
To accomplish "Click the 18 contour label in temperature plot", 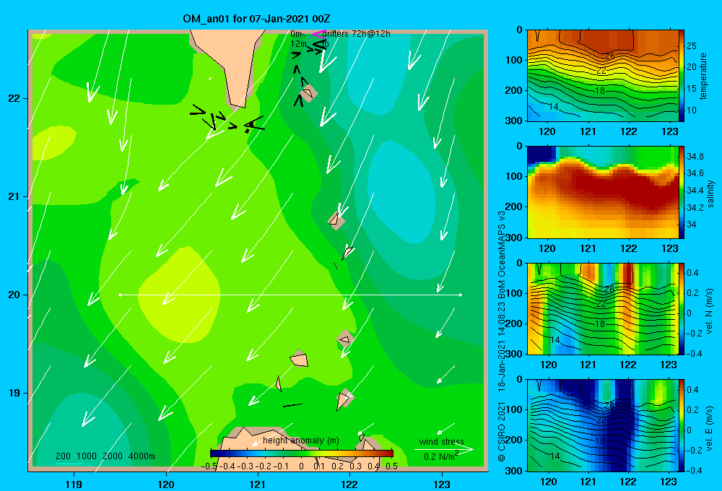I will (599, 91).
